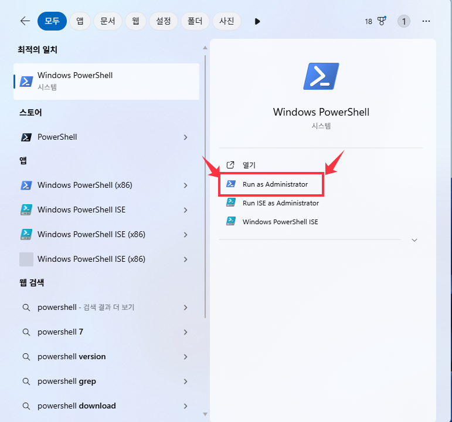Image resolution: width=452 pixels, height=422 pixels.
Task: Click the Windows PowerShell (x86) icon
Action: tap(26, 185)
